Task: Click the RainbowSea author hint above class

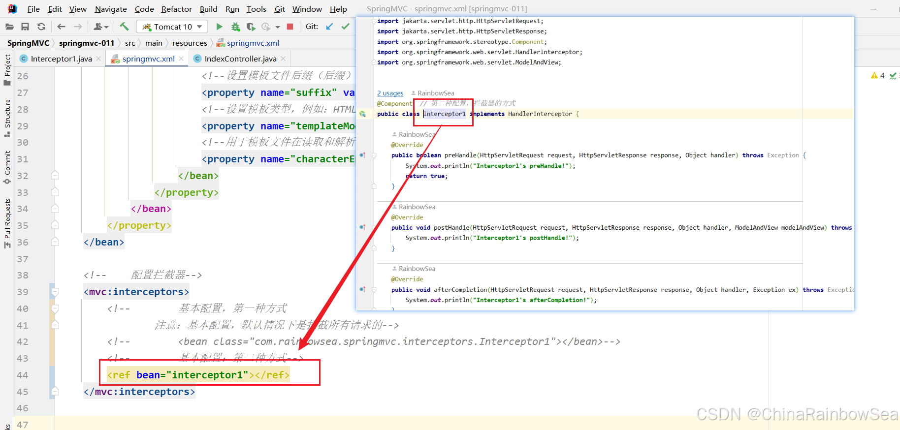Action: click(433, 93)
